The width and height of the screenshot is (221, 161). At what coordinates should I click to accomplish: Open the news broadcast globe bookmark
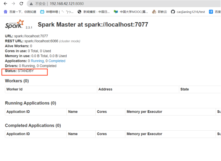click(79, 12)
